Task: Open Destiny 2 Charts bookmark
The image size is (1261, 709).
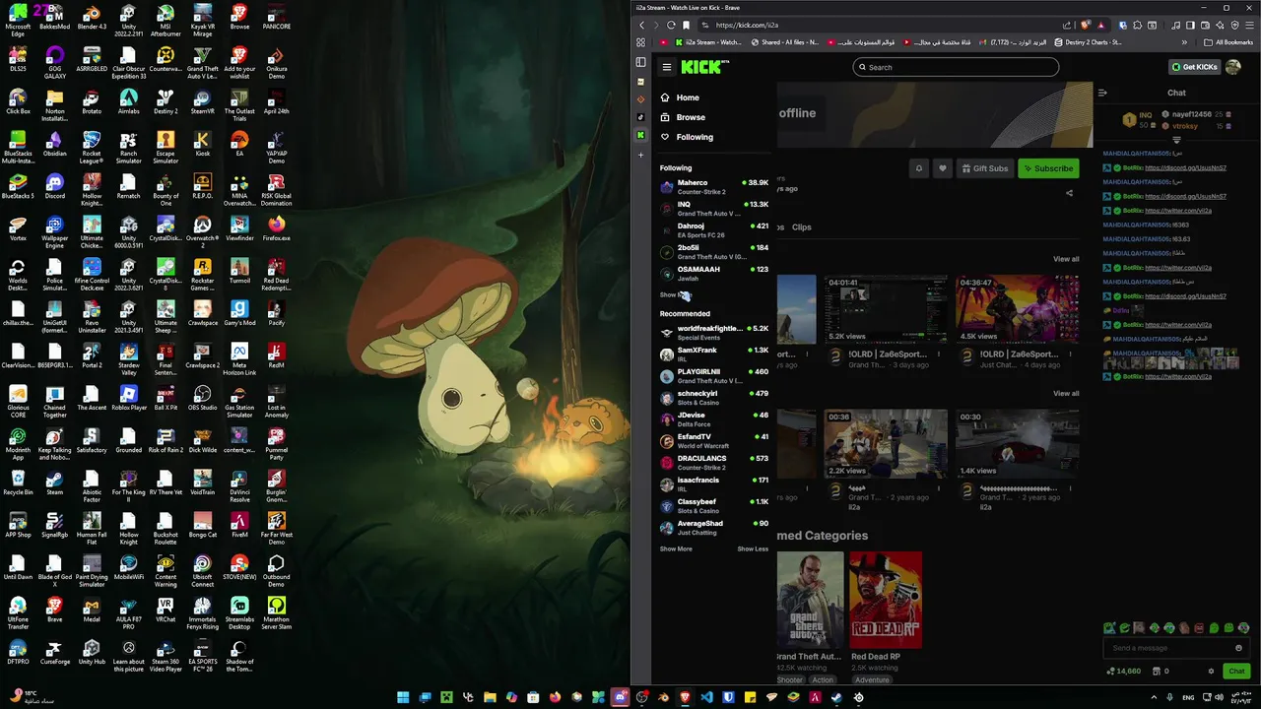Action: pyautogui.click(x=1088, y=42)
